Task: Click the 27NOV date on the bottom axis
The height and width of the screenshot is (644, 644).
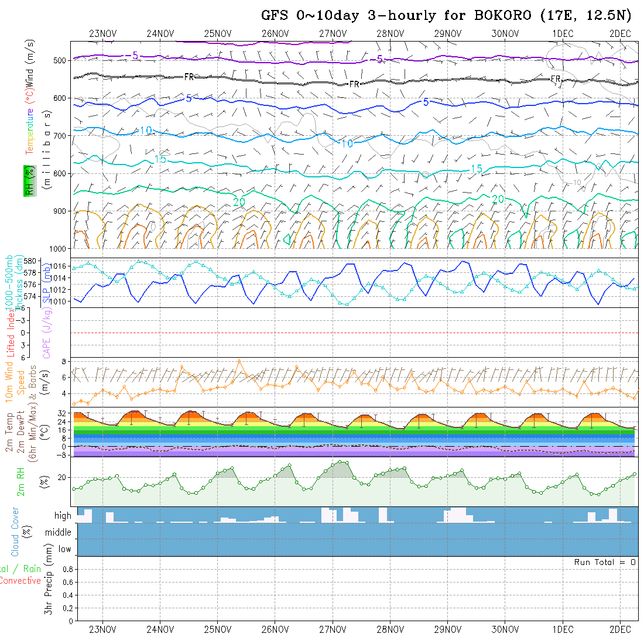Action: pos(332,629)
